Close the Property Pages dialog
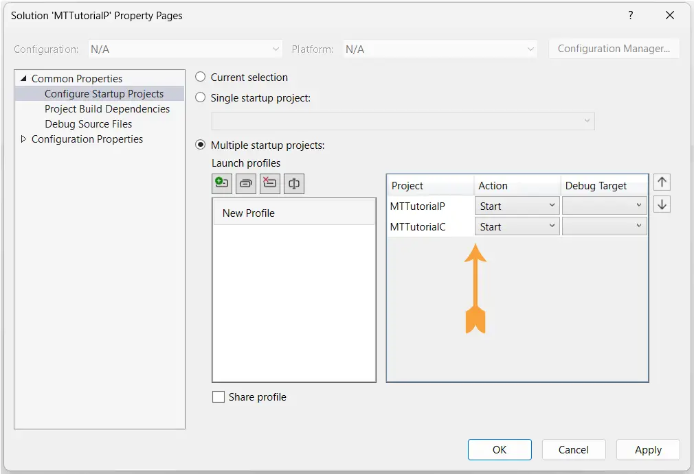Viewport: 694px width, 474px height. [670, 15]
